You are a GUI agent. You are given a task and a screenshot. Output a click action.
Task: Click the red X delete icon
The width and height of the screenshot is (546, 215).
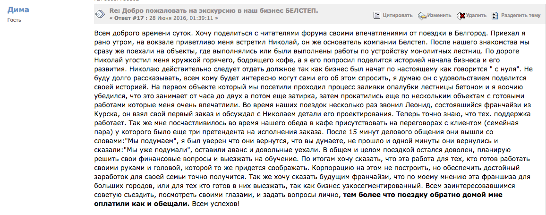tap(461, 15)
